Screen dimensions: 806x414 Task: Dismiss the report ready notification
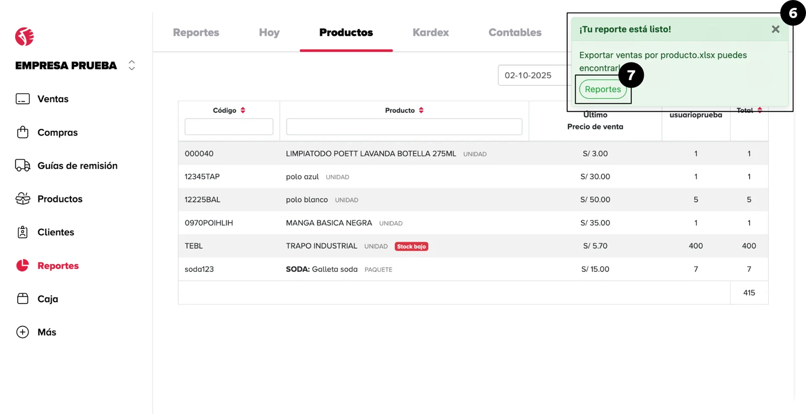click(x=775, y=29)
